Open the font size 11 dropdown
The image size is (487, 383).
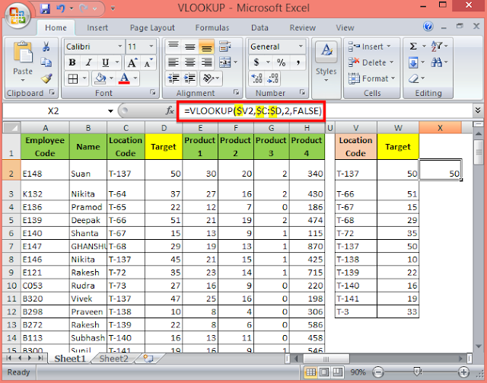click(x=151, y=46)
